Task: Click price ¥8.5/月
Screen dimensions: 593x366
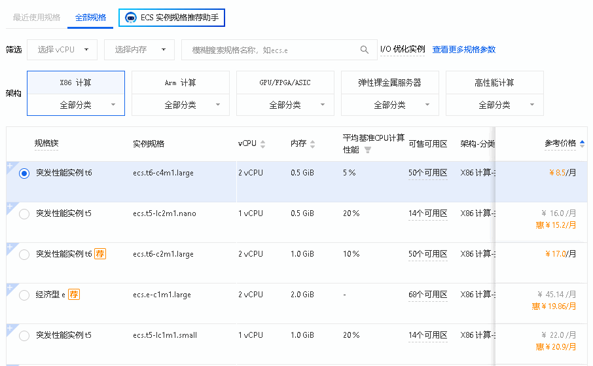Action: coord(562,173)
